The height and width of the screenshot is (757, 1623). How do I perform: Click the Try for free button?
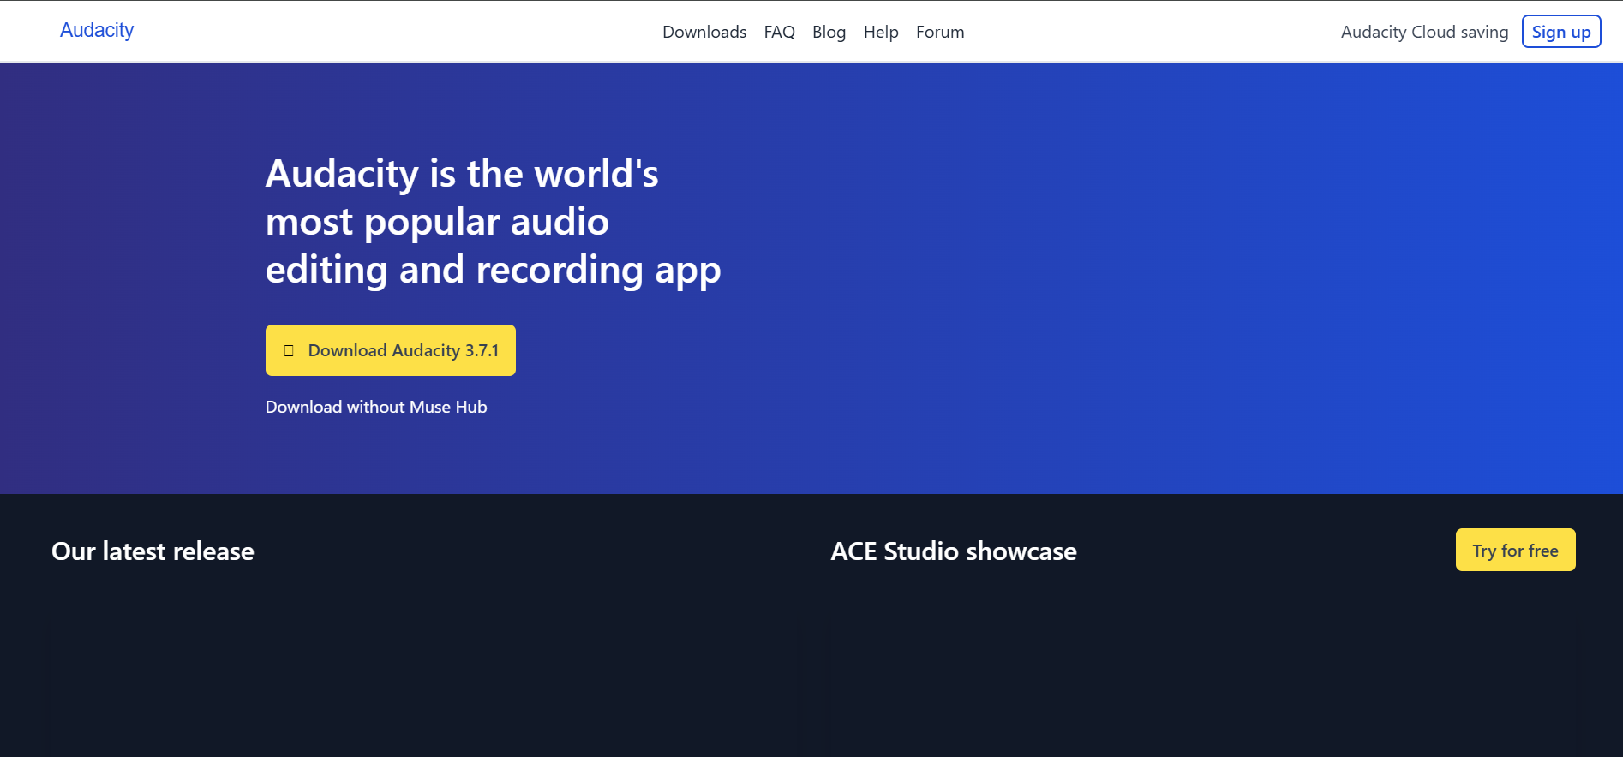[1515, 550]
